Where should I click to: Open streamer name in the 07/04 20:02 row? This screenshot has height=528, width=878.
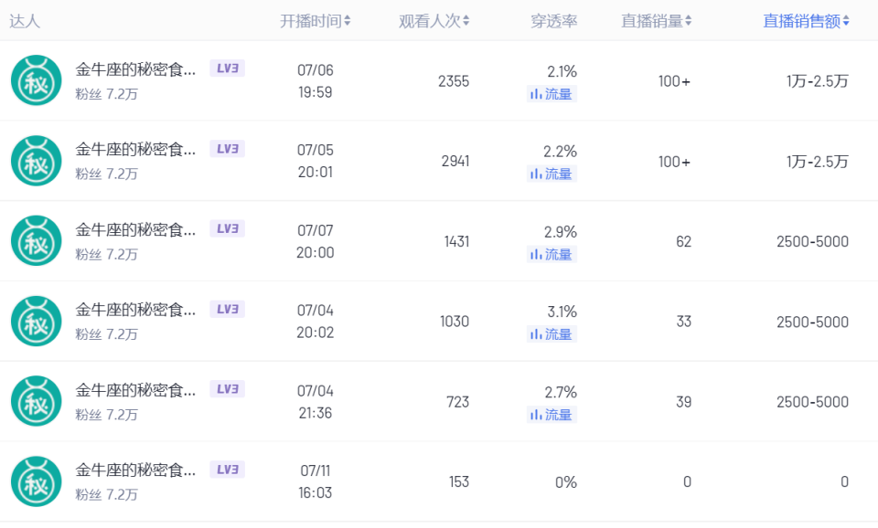coord(135,310)
